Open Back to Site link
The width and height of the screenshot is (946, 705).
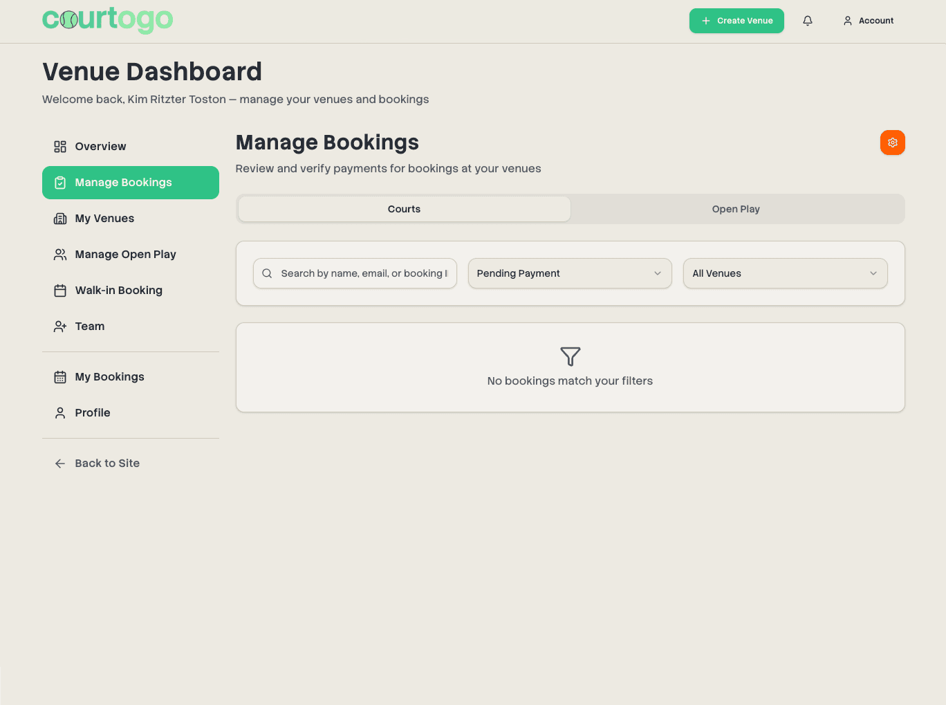point(107,463)
